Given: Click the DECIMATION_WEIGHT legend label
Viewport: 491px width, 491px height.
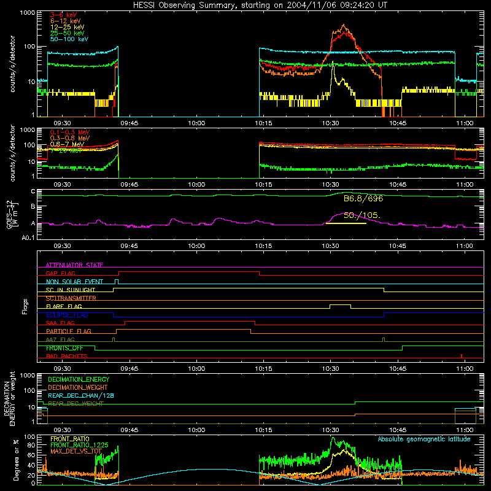Looking at the screenshot, I should [x=78, y=387].
